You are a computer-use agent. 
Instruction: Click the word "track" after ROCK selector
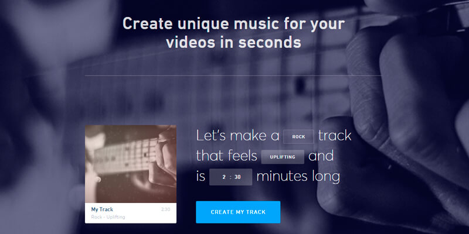coord(335,136)
